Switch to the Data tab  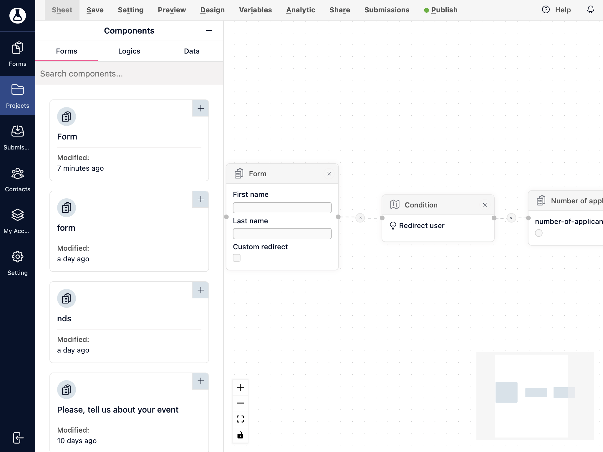[192, 51]
